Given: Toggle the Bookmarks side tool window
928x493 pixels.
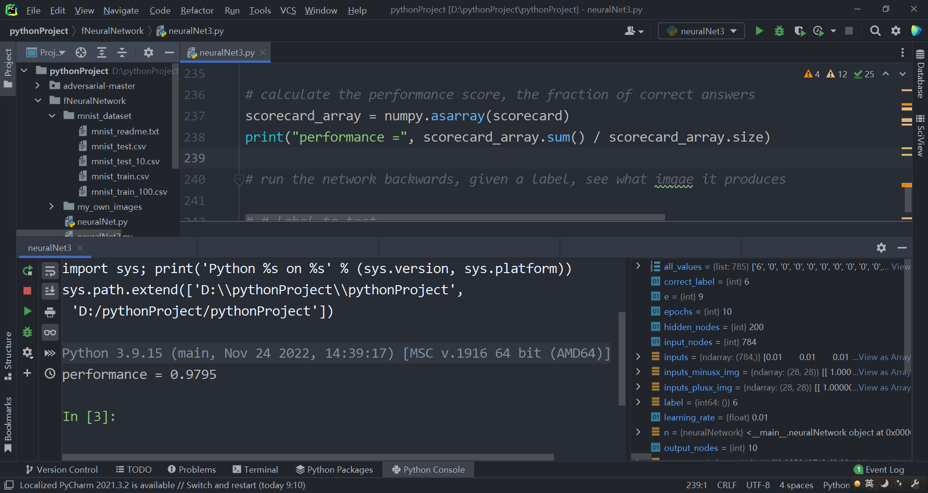Looking at the screenshot, I should [8, 424].
